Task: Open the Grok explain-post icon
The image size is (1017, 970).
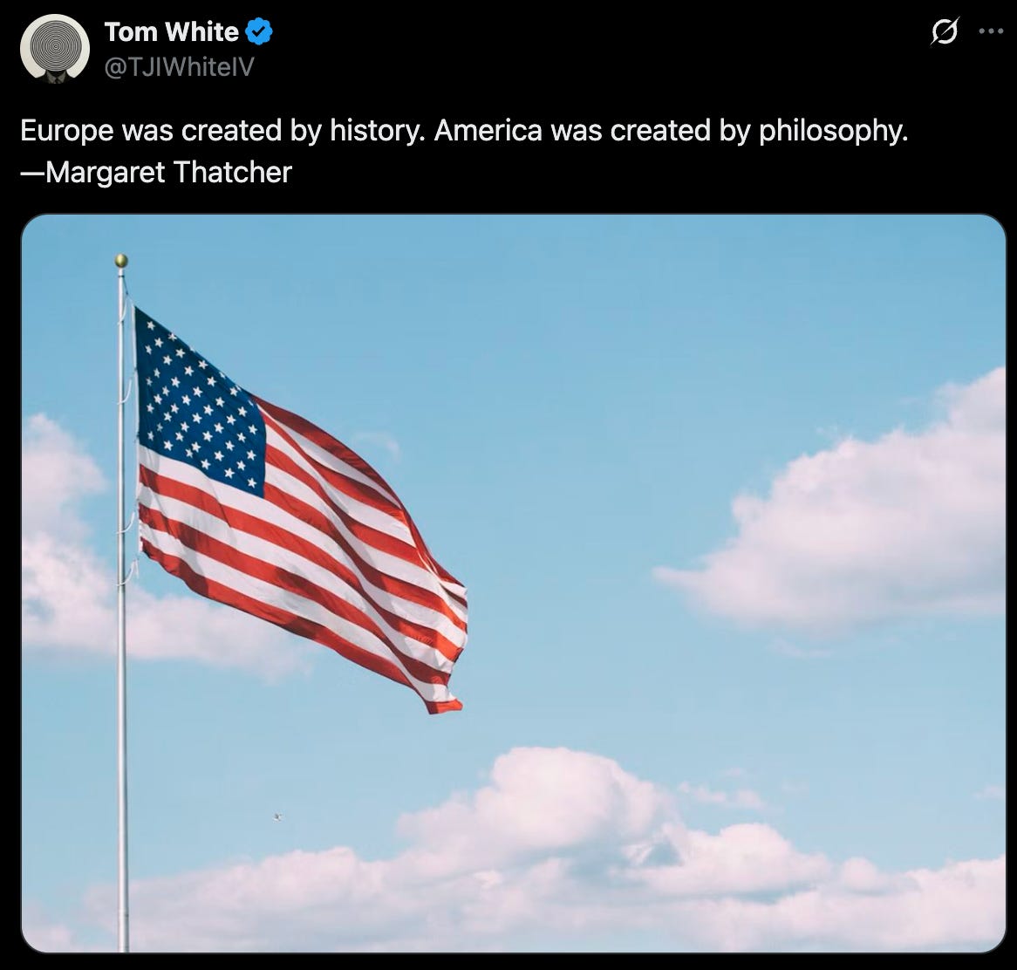Action: 945,31
